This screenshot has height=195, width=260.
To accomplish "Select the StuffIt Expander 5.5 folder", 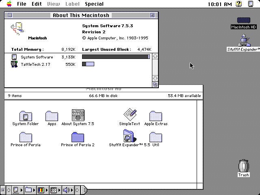I will [x=130, y=136].
